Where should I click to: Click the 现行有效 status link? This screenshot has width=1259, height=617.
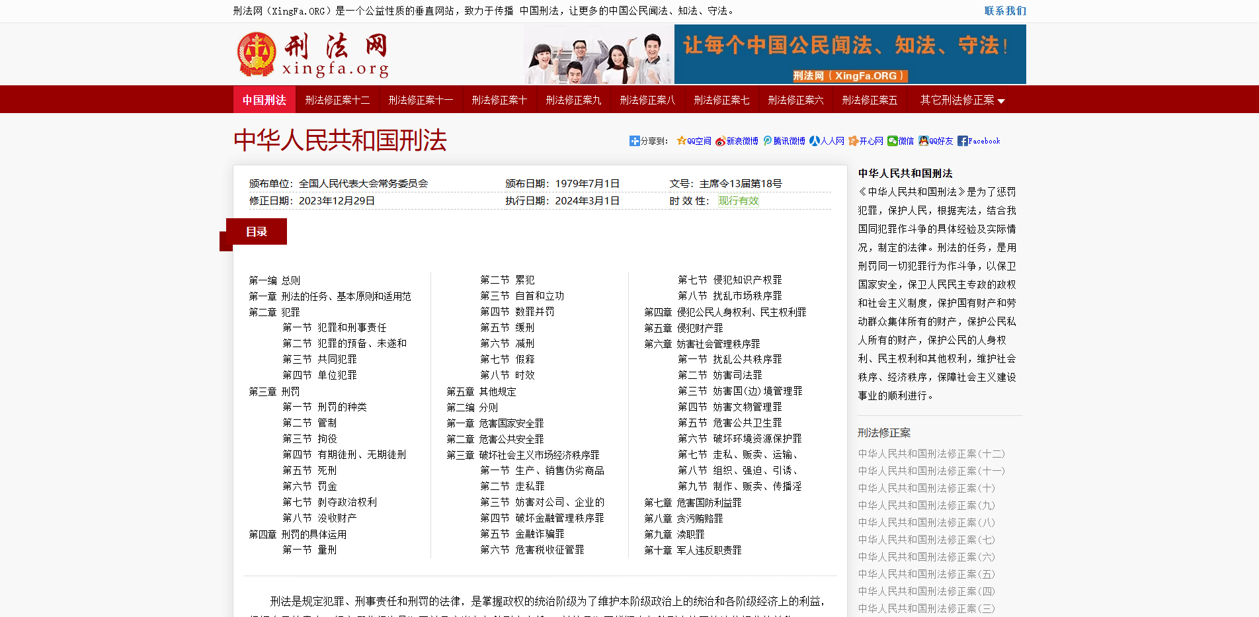(x=738, y=200)
